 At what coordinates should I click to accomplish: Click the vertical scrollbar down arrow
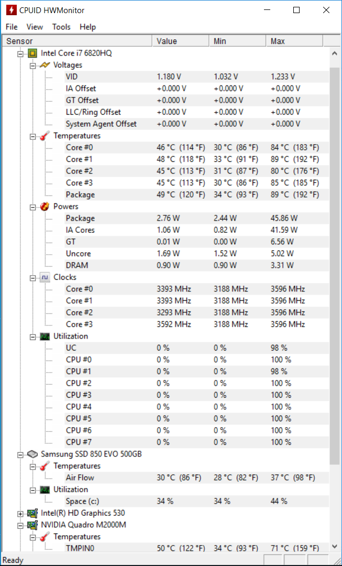click(x=335, y=546)
